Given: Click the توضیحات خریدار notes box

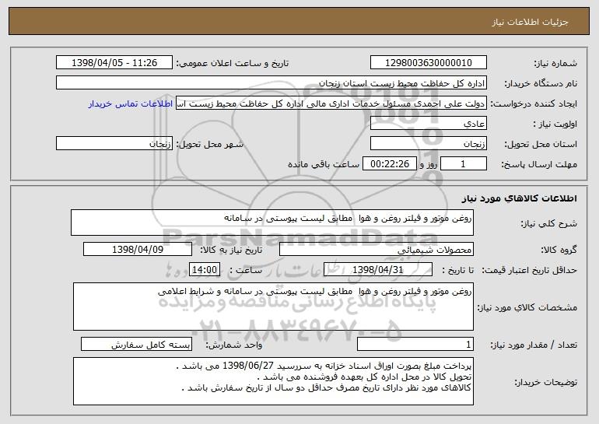Looking at the screenshot, I should click(x=273, y=381).
